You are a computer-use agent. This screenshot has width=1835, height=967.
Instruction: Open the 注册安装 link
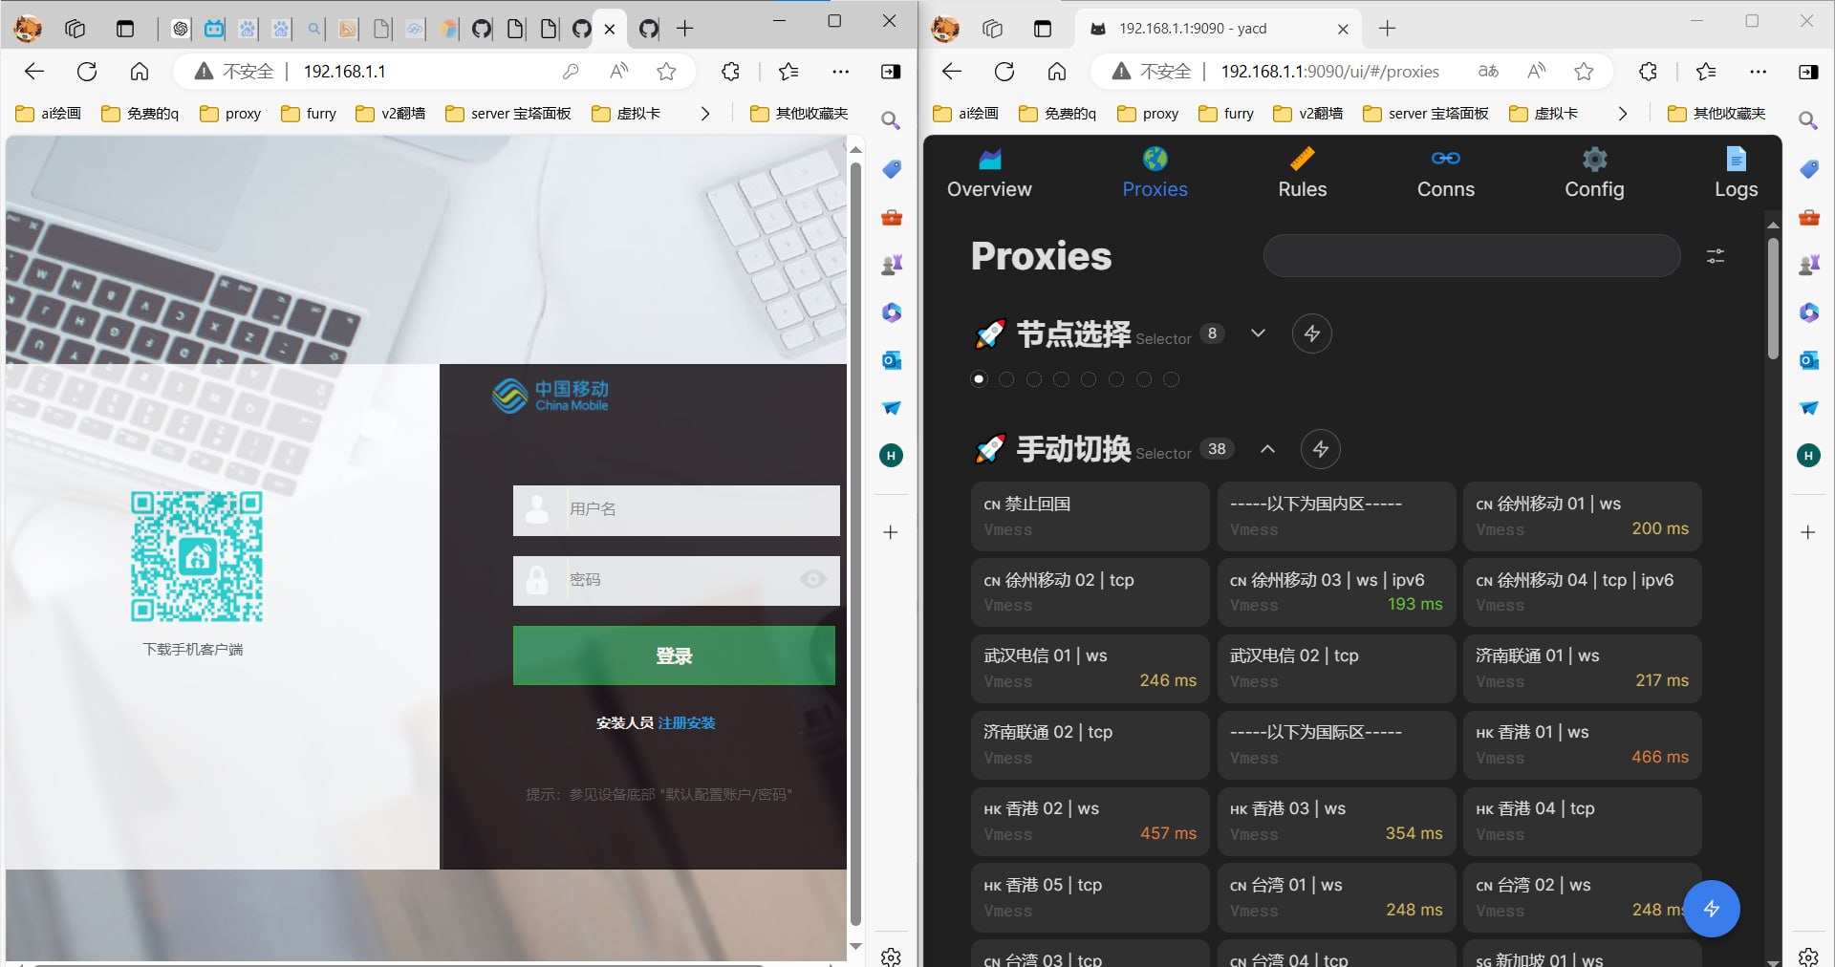(x=686, y=723)
